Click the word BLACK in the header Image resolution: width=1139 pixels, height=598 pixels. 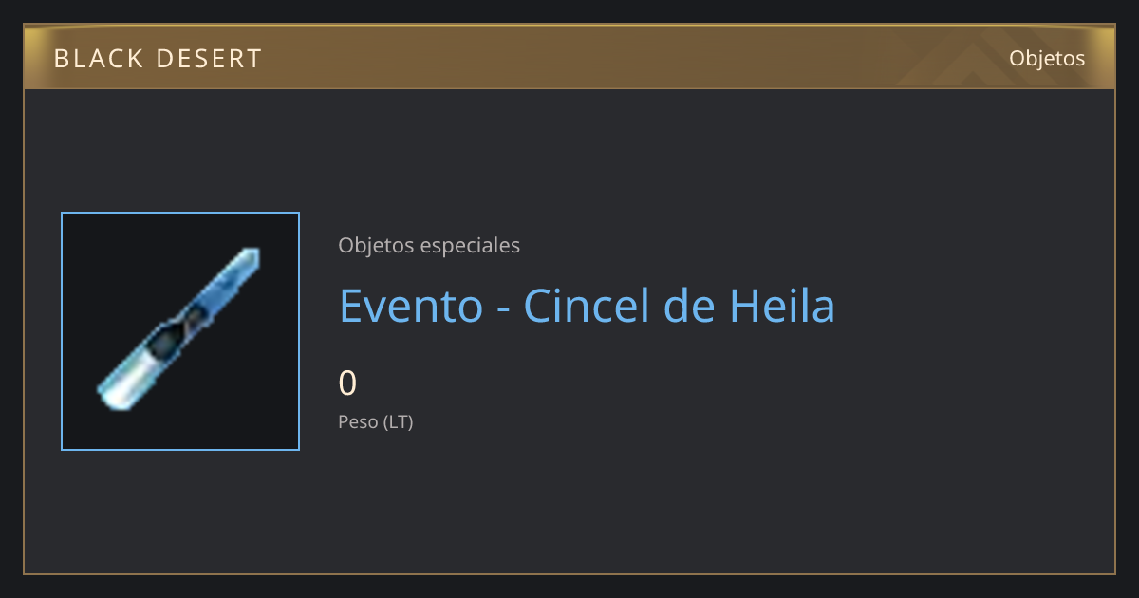[x=99, y=59]
